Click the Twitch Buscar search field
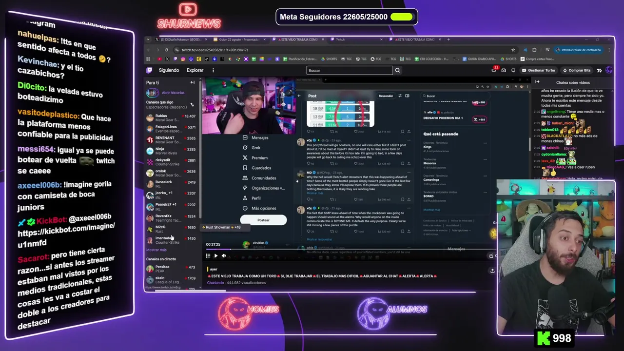624x351 pixels. click(x=349, y=70)
